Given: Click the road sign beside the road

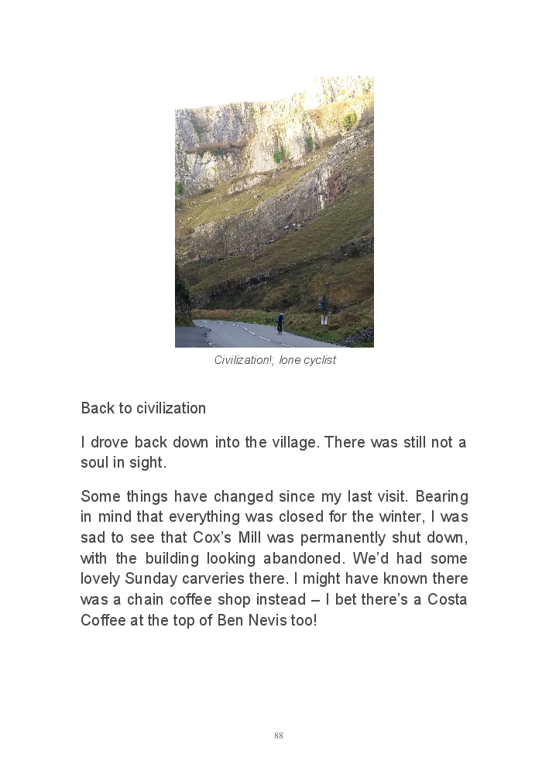Looking at the screenshot, I should click(324, 304).
